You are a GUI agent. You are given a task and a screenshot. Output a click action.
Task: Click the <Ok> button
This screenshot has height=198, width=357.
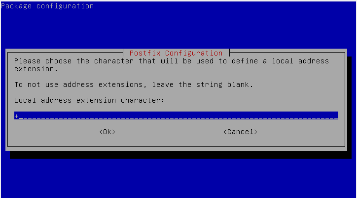pyautogui.click(x=107, y=132)
